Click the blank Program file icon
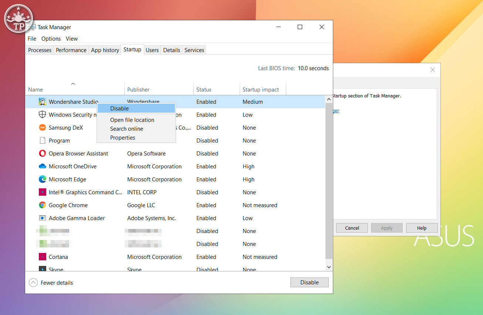The image size is (483, 315). pyautogui.click(x=43, y=141)
